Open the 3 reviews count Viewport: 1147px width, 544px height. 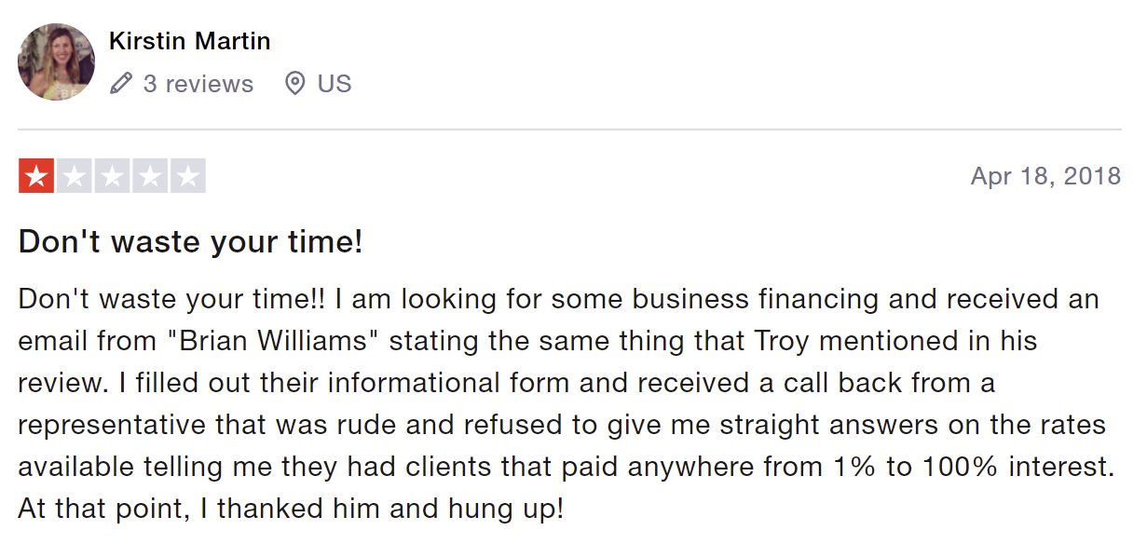click(198, 84)
